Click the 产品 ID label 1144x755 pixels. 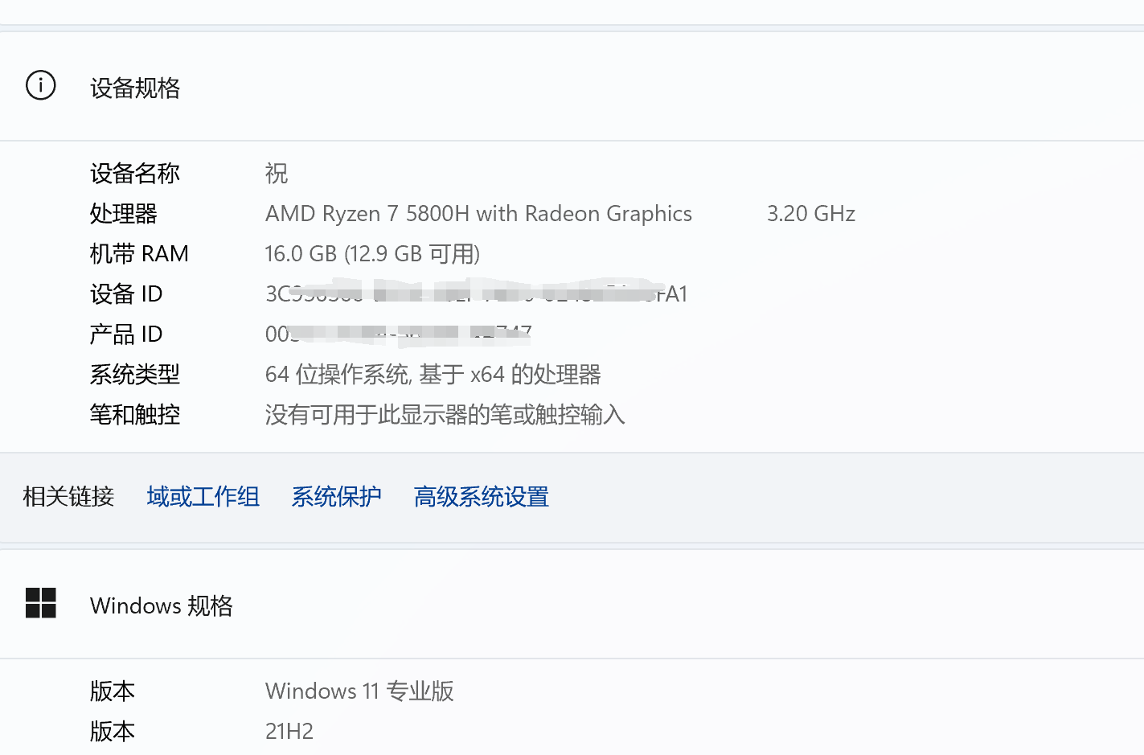[126, 334]
